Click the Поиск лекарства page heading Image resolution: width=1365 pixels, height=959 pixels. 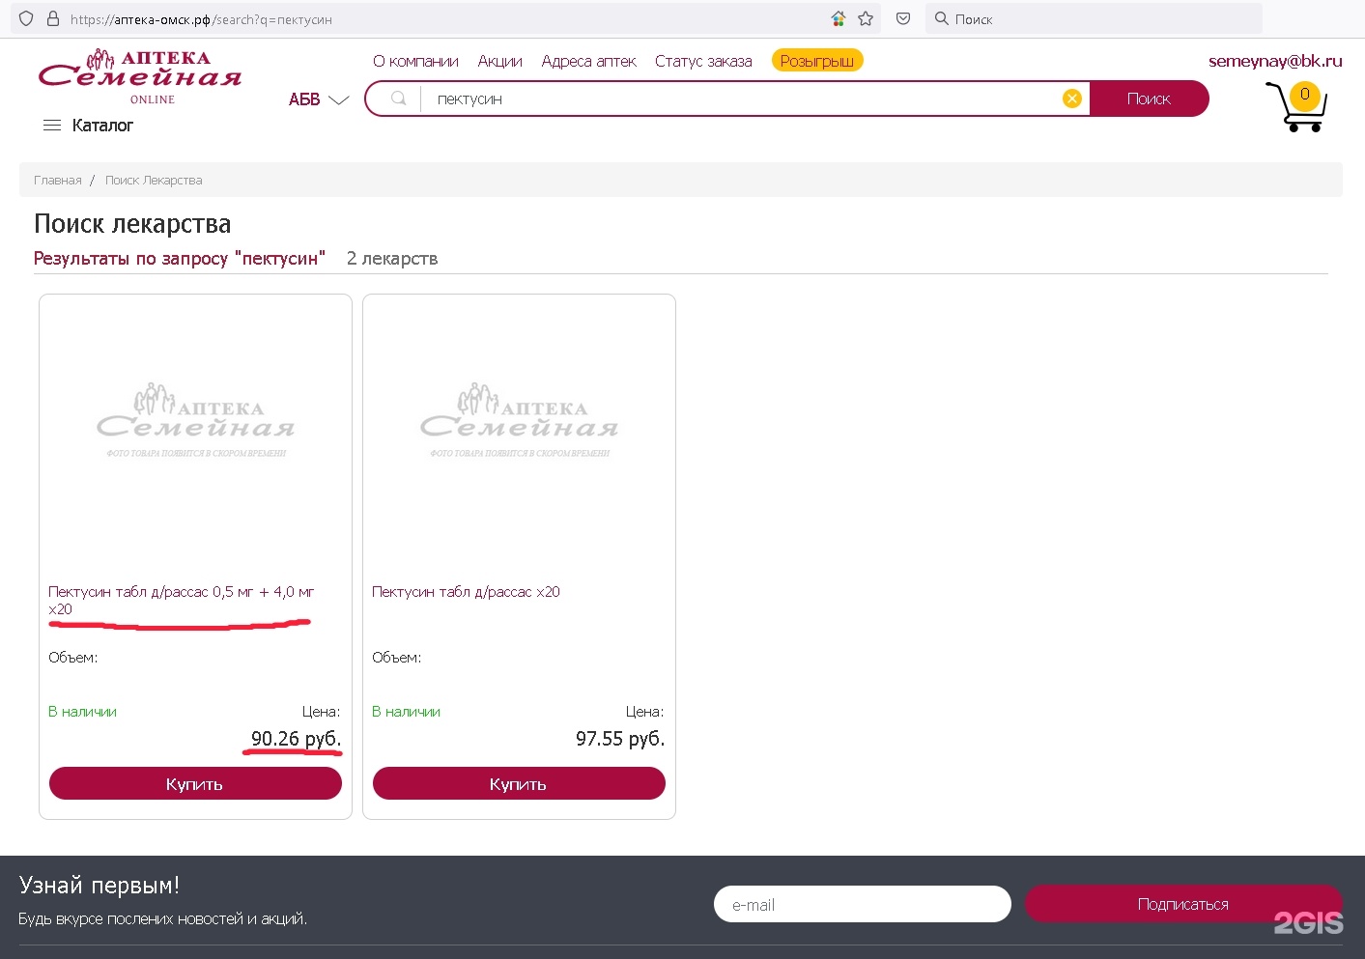point(132,224)
